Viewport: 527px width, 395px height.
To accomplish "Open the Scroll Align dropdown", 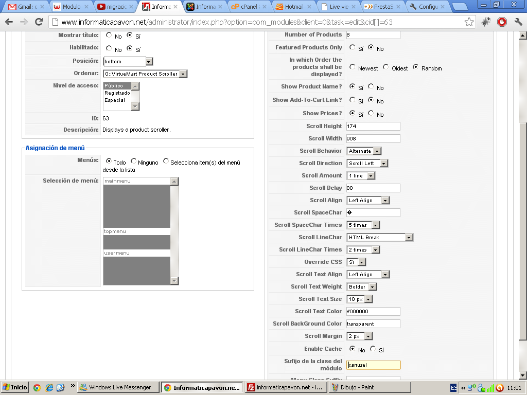I will pos(367,201).
